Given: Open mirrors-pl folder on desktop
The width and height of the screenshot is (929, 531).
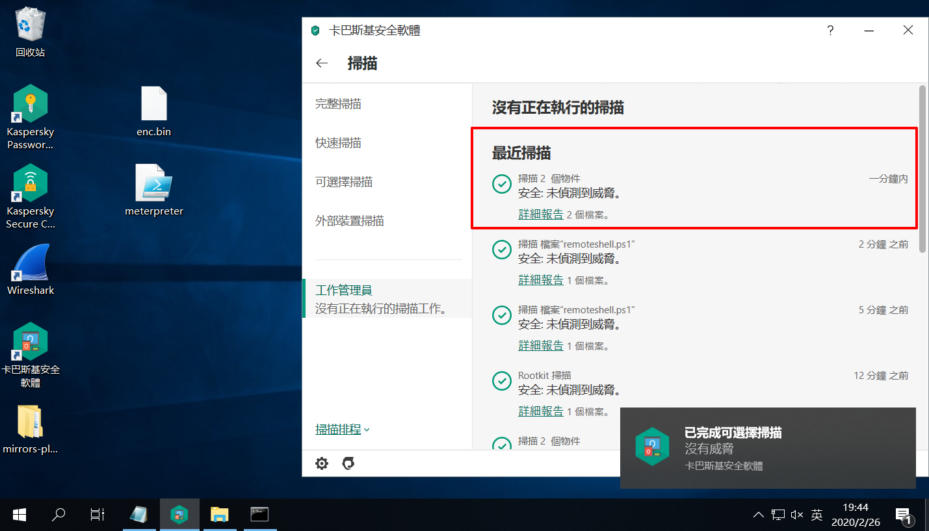Looking at the screenshot, I should [30, 430].
